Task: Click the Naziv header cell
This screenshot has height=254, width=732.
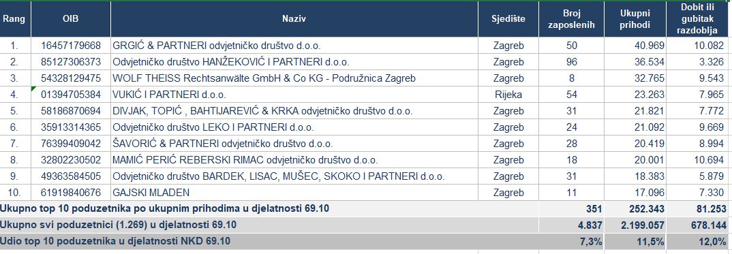Action: [x=294, y=19]
